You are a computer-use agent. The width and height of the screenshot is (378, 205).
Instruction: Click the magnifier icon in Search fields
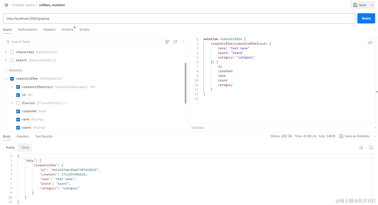pos(8,42)
